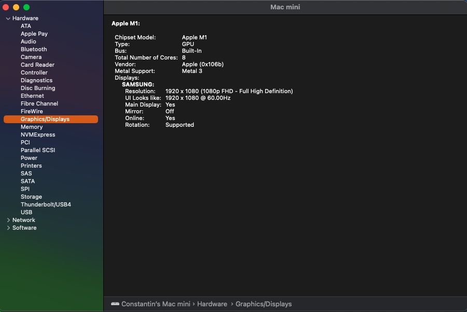Click the Network category label
Screen dimensions: 467x312
[23, 220]
